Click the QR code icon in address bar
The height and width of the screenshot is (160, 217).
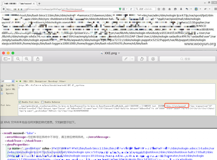(x=124, y=9)
